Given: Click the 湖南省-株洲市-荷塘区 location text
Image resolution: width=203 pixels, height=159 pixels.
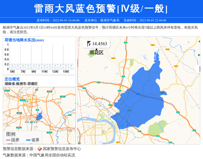Looking at the screenshot, I should [x=21, y=83].
